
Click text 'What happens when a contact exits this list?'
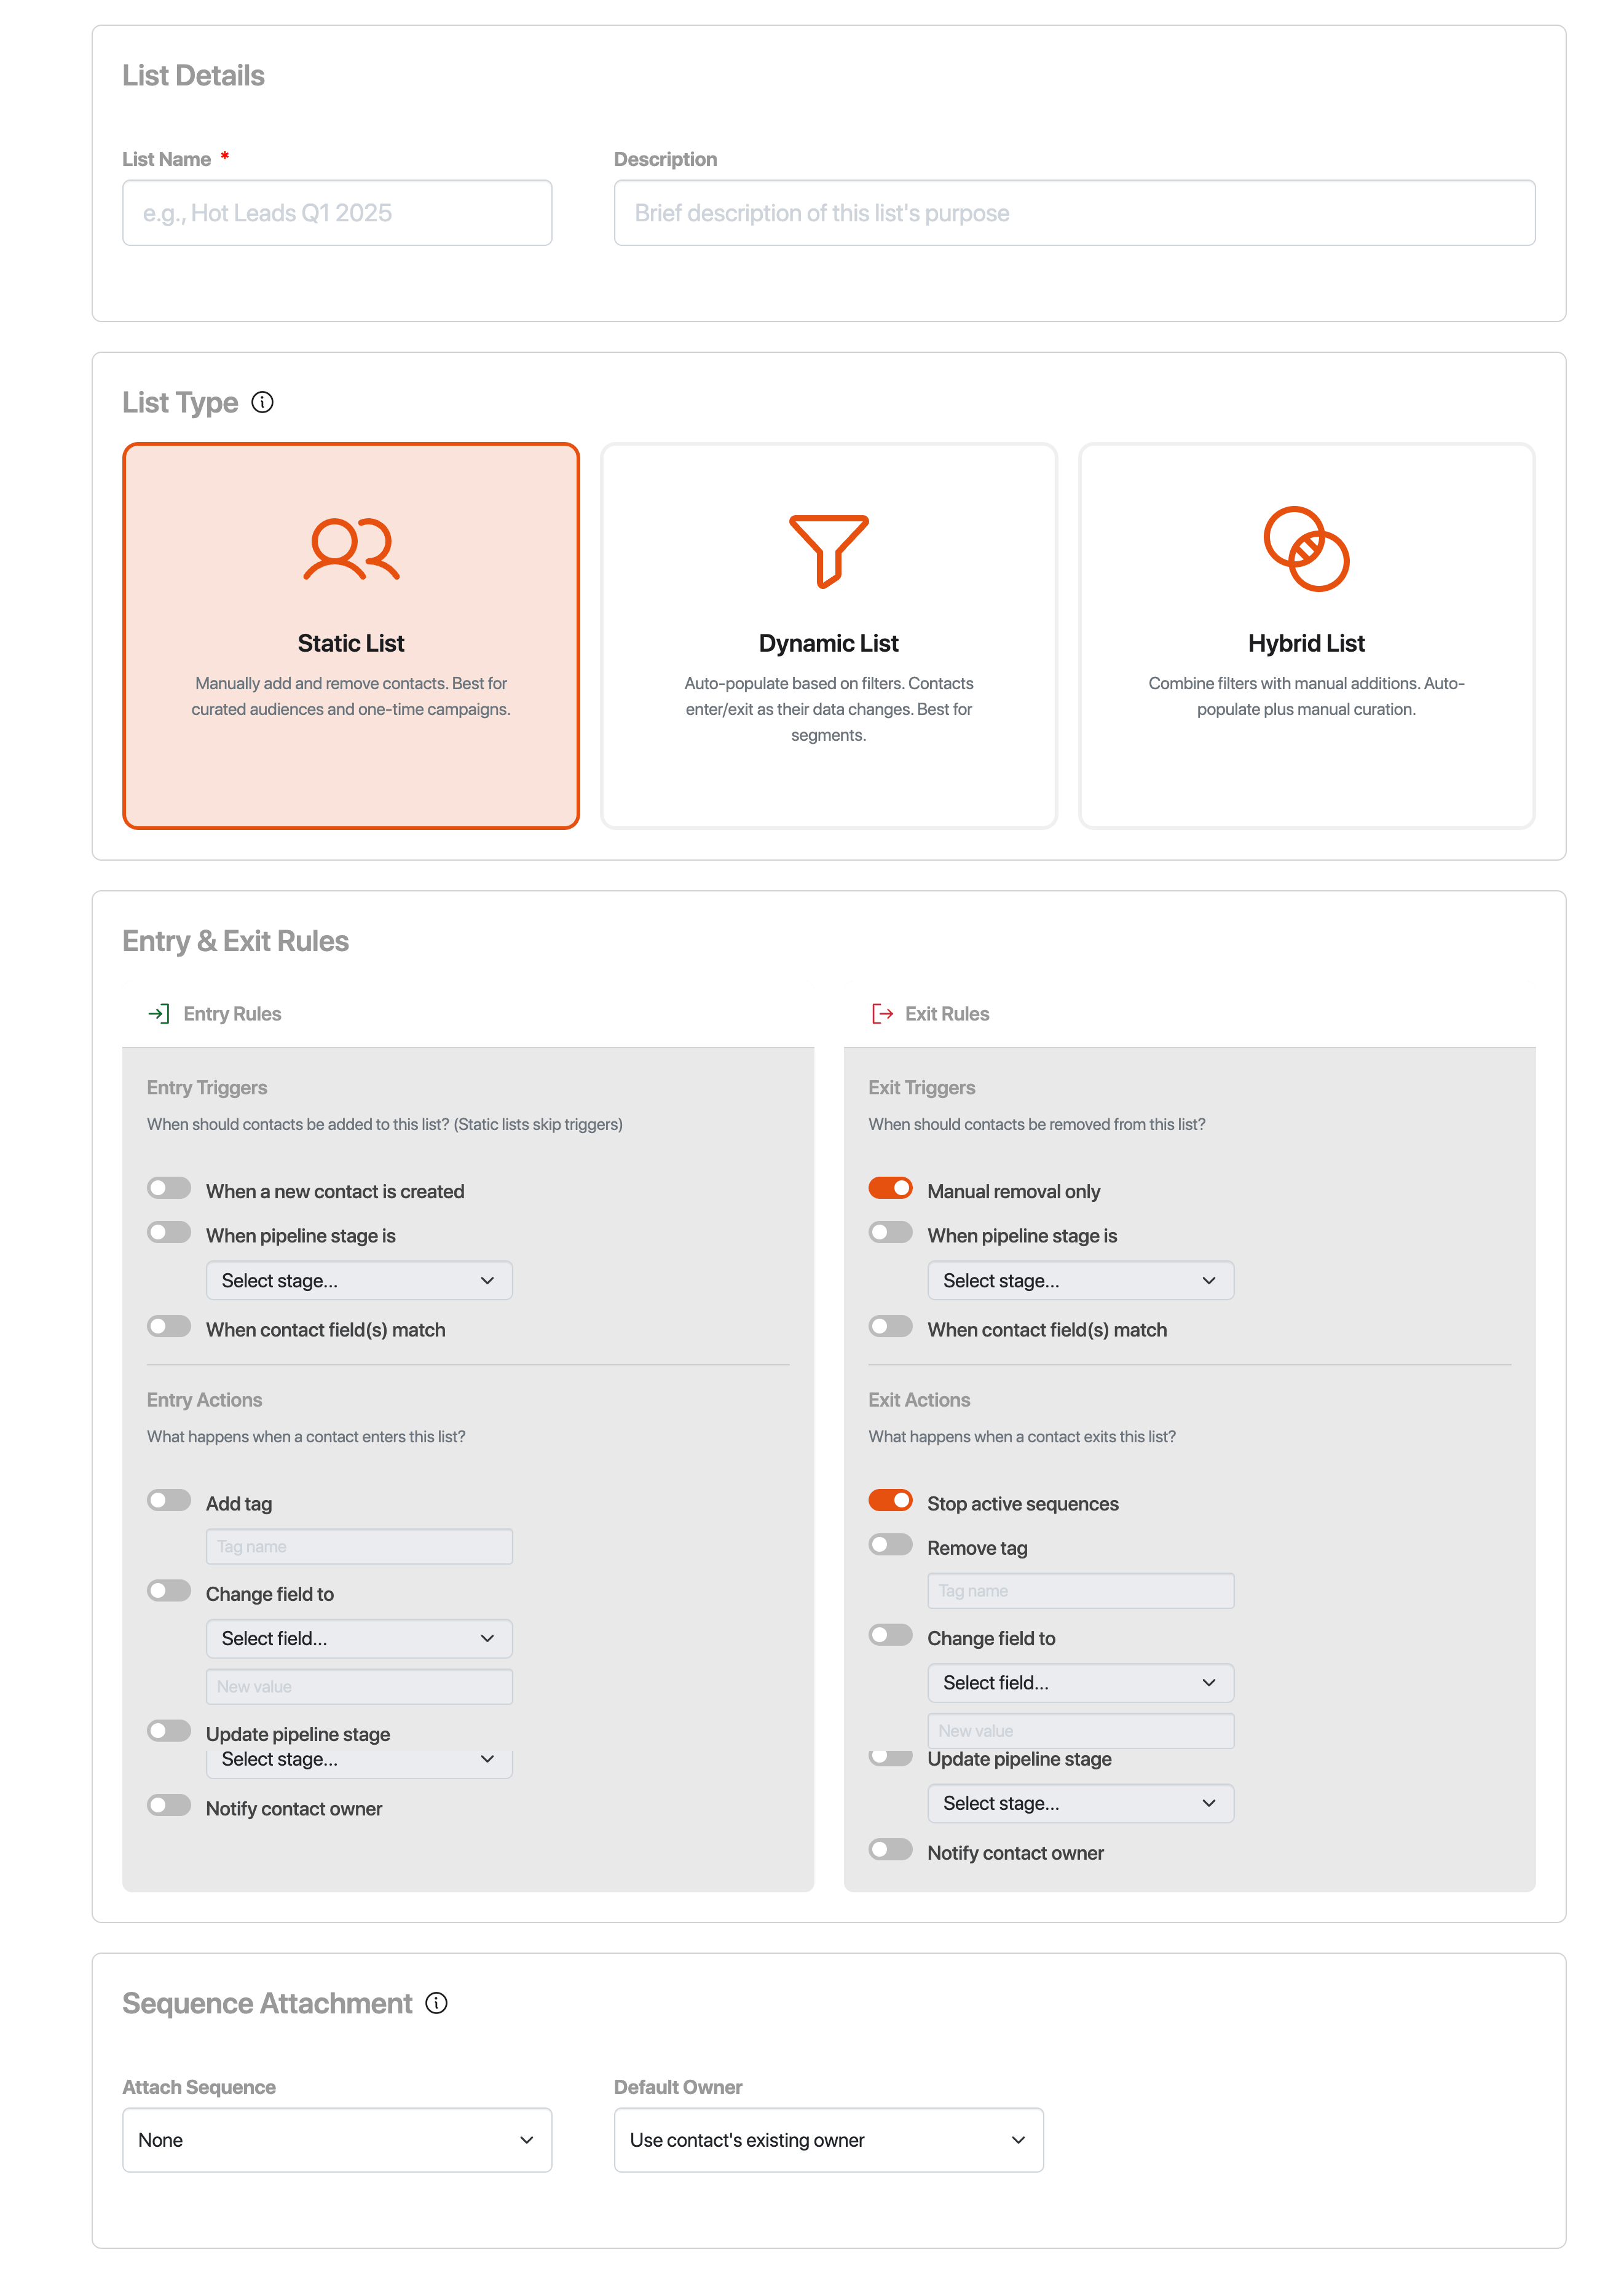[x=1022, y=1436]
